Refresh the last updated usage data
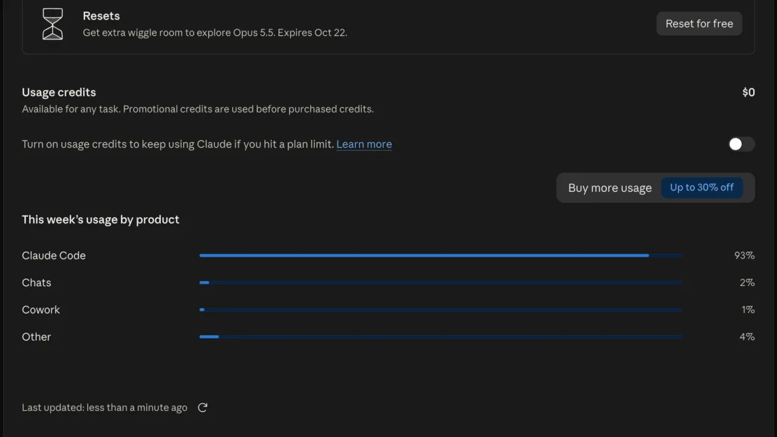Viewport: 777px width, 437px height. pyautogui.click(x=203, y=408)
